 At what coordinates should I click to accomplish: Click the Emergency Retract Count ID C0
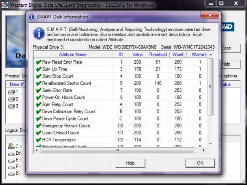pos(121,126)
